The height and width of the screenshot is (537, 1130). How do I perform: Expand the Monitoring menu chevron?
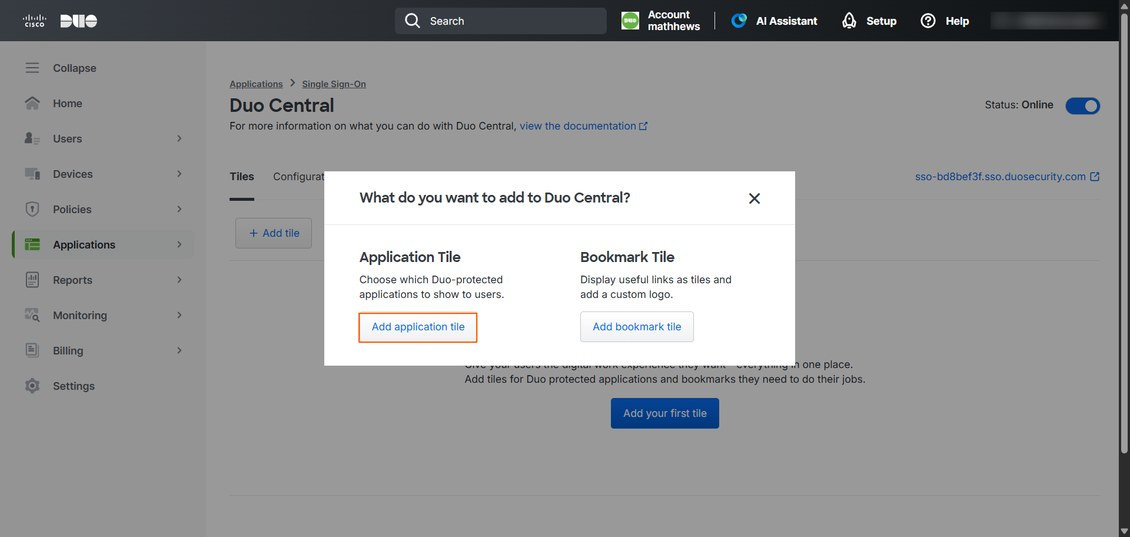tap(180, 315)
